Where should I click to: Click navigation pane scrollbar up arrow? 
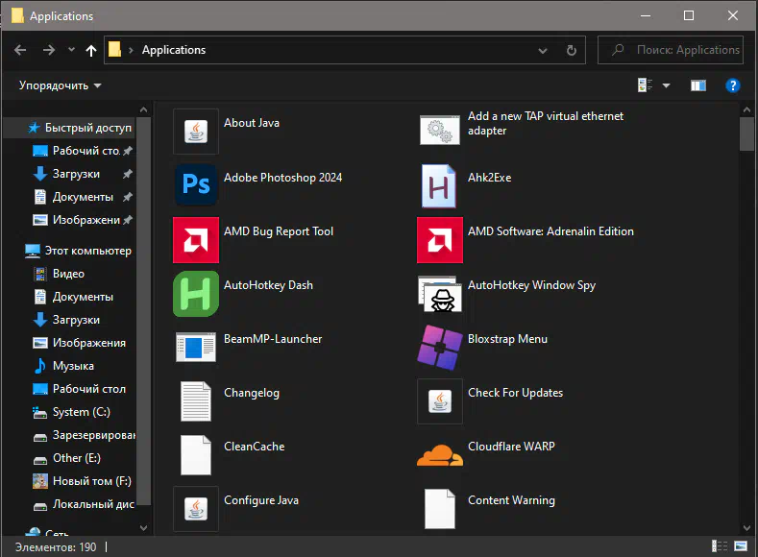(x=143, y=109)
